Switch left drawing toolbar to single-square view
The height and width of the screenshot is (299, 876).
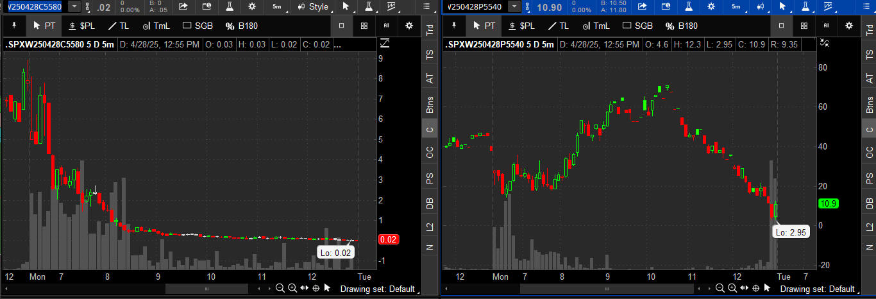(341, 26)
